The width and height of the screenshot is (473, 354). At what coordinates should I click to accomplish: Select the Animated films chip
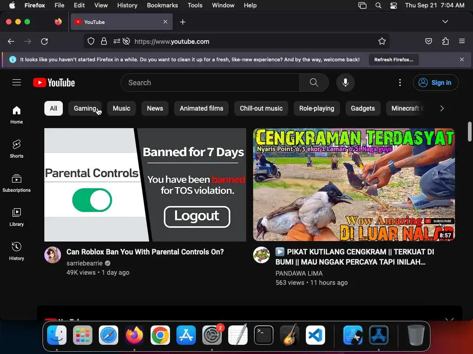click(201, 108)
